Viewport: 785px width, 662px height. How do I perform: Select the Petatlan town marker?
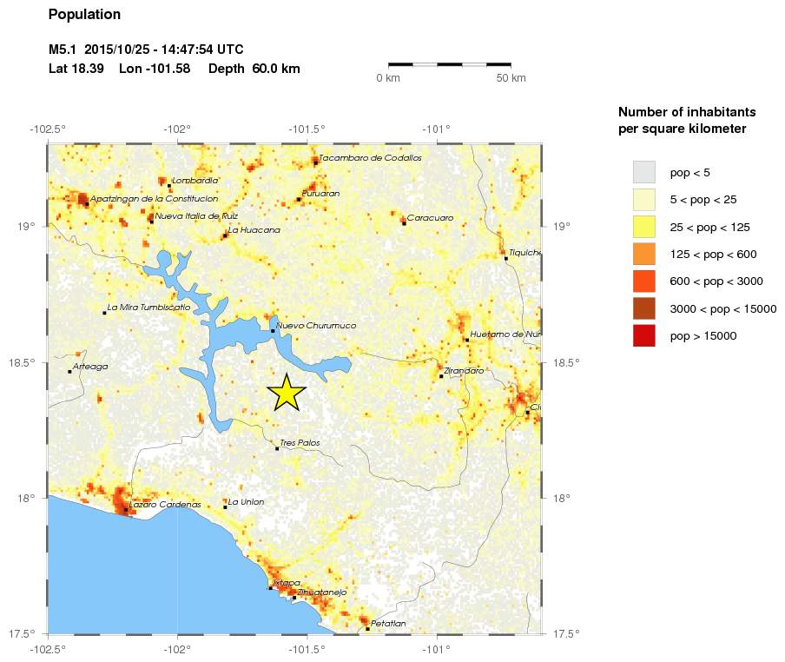[x=367, y=629]
